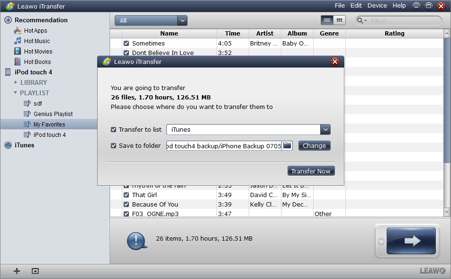The image size is (451, 279).
Task: Open the Help menu
Action: [x=399, y=6]
